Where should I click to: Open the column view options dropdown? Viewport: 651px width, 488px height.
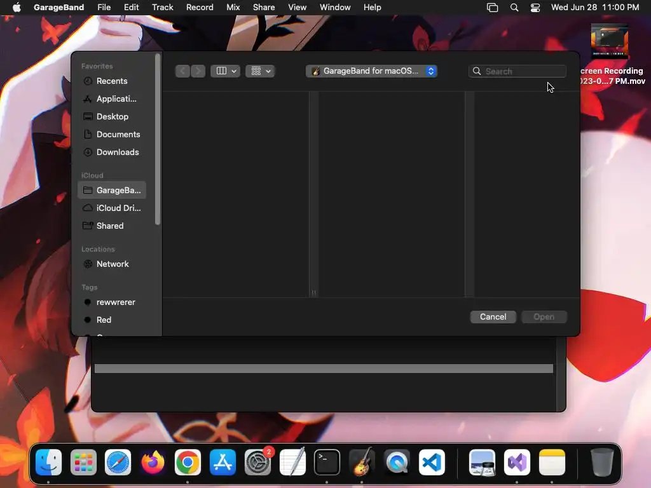[x=226, y=71]
